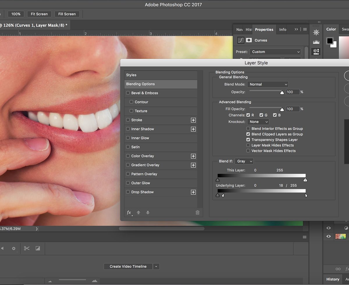Open the Properties panel flyout menu
Viewport: 349px width, 285px height.
coord(305,29)
